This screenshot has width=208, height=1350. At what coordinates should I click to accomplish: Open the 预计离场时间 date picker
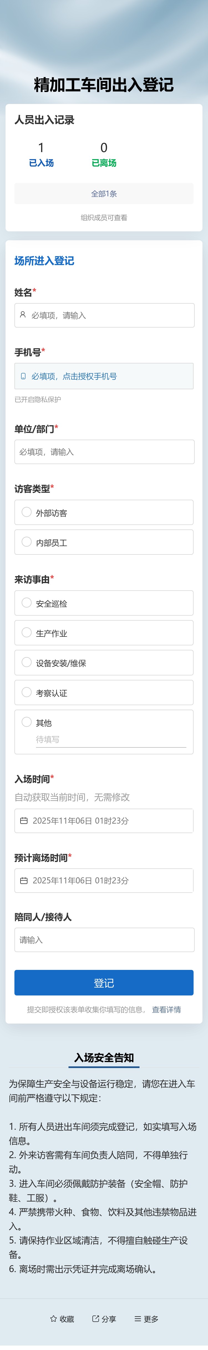tap(104, 880)
